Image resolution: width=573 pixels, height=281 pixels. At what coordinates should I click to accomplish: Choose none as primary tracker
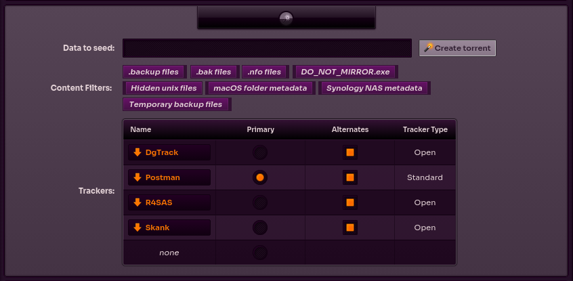pyautogui.click(x=260, y=253)
